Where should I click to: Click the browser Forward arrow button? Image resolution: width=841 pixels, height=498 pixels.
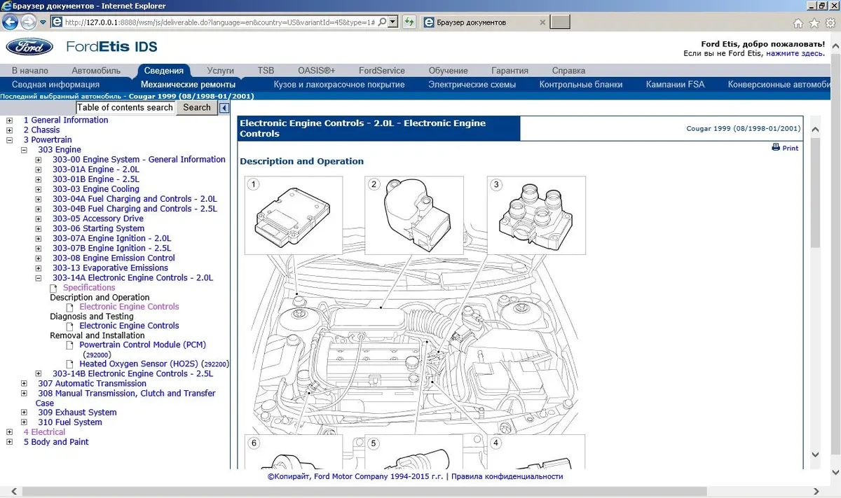(x=28, y=22)
